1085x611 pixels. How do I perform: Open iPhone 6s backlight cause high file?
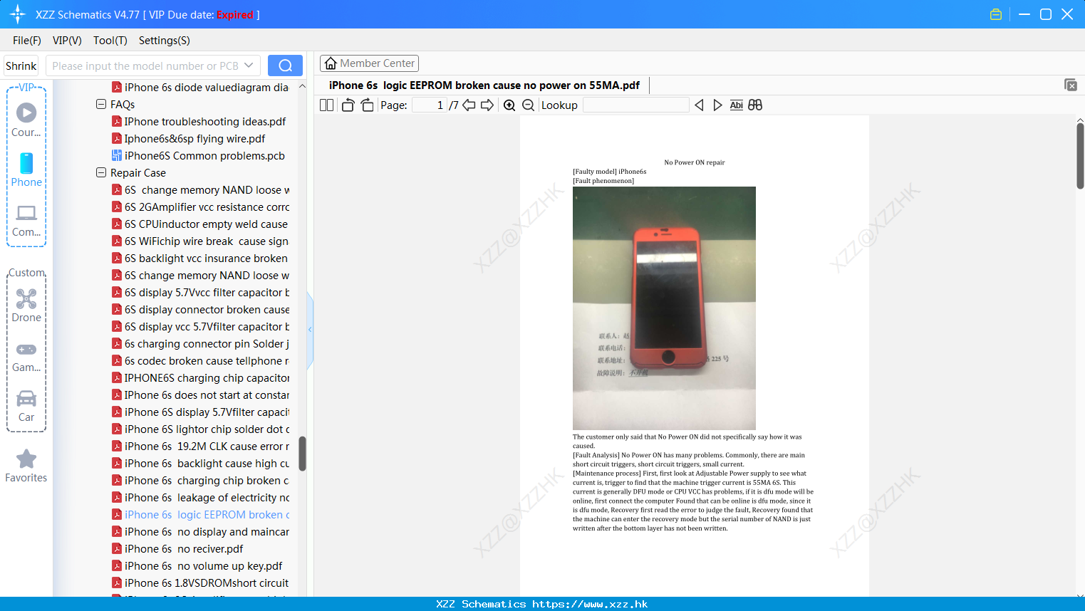click(201, 464)
